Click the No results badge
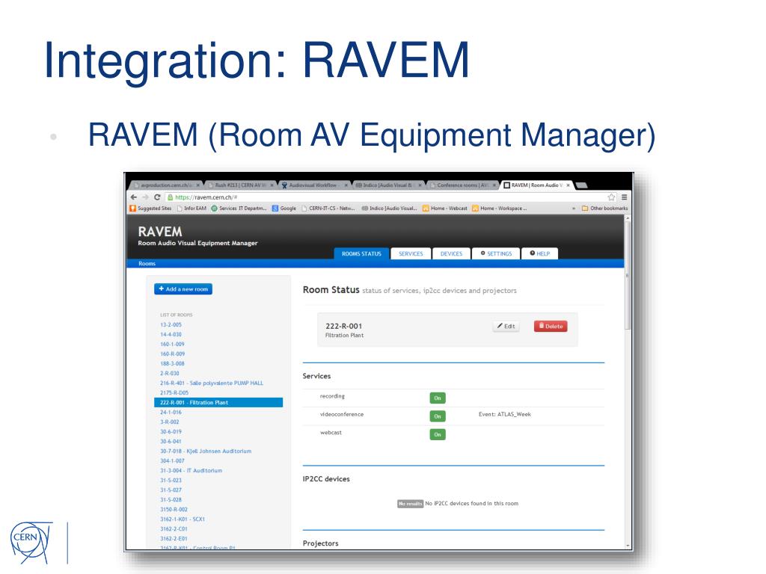Viewport: 766px width, 574px height. point(410,504)
